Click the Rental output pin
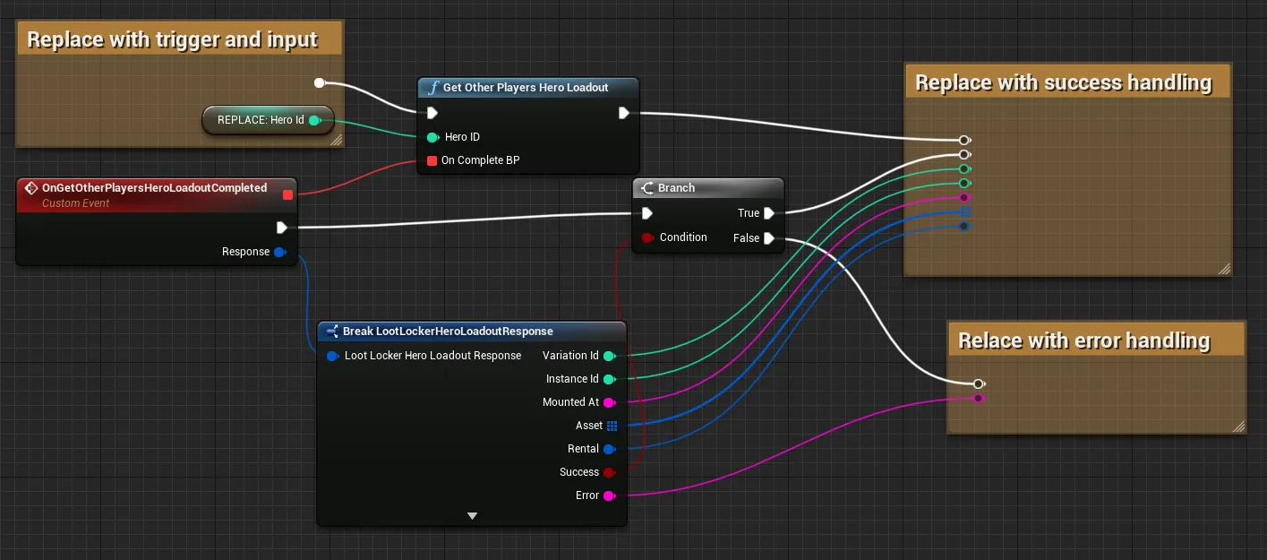1267x560 pixels. coord(610,449)
